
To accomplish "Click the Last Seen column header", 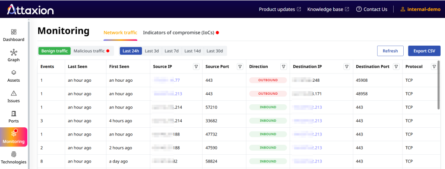I will tap(77, 66).
